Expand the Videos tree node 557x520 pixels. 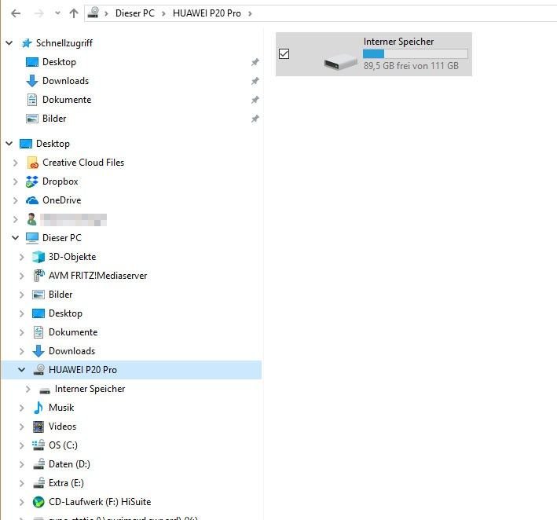[x=22, y=427]
